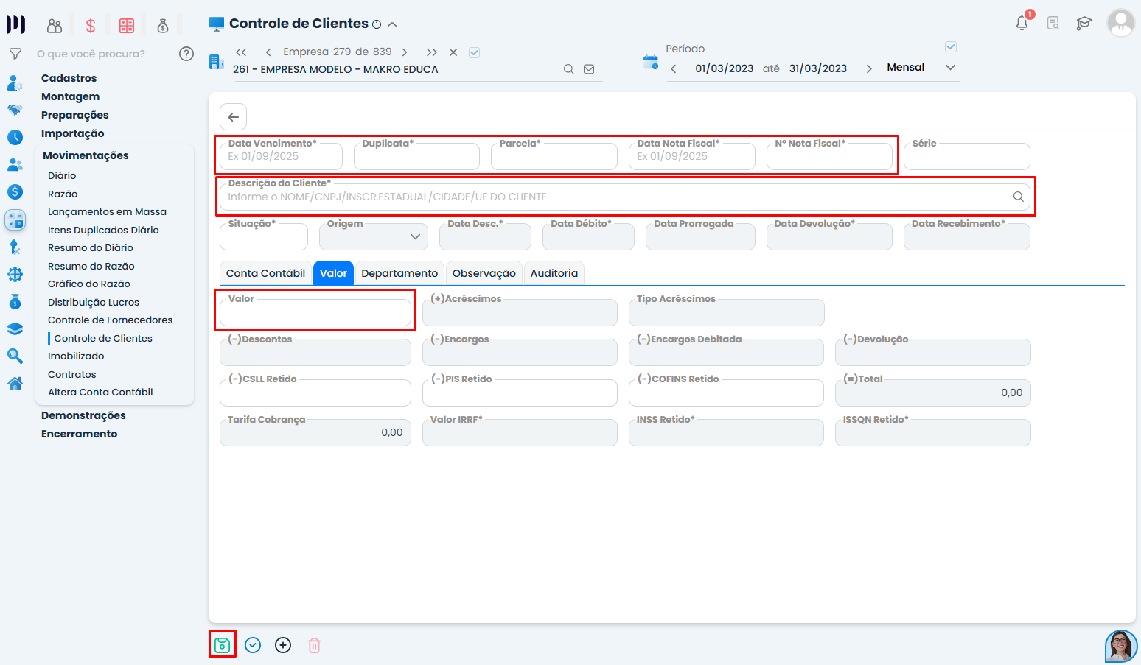Open Controle de Fornecedores in sidebar

coord(110,320)
